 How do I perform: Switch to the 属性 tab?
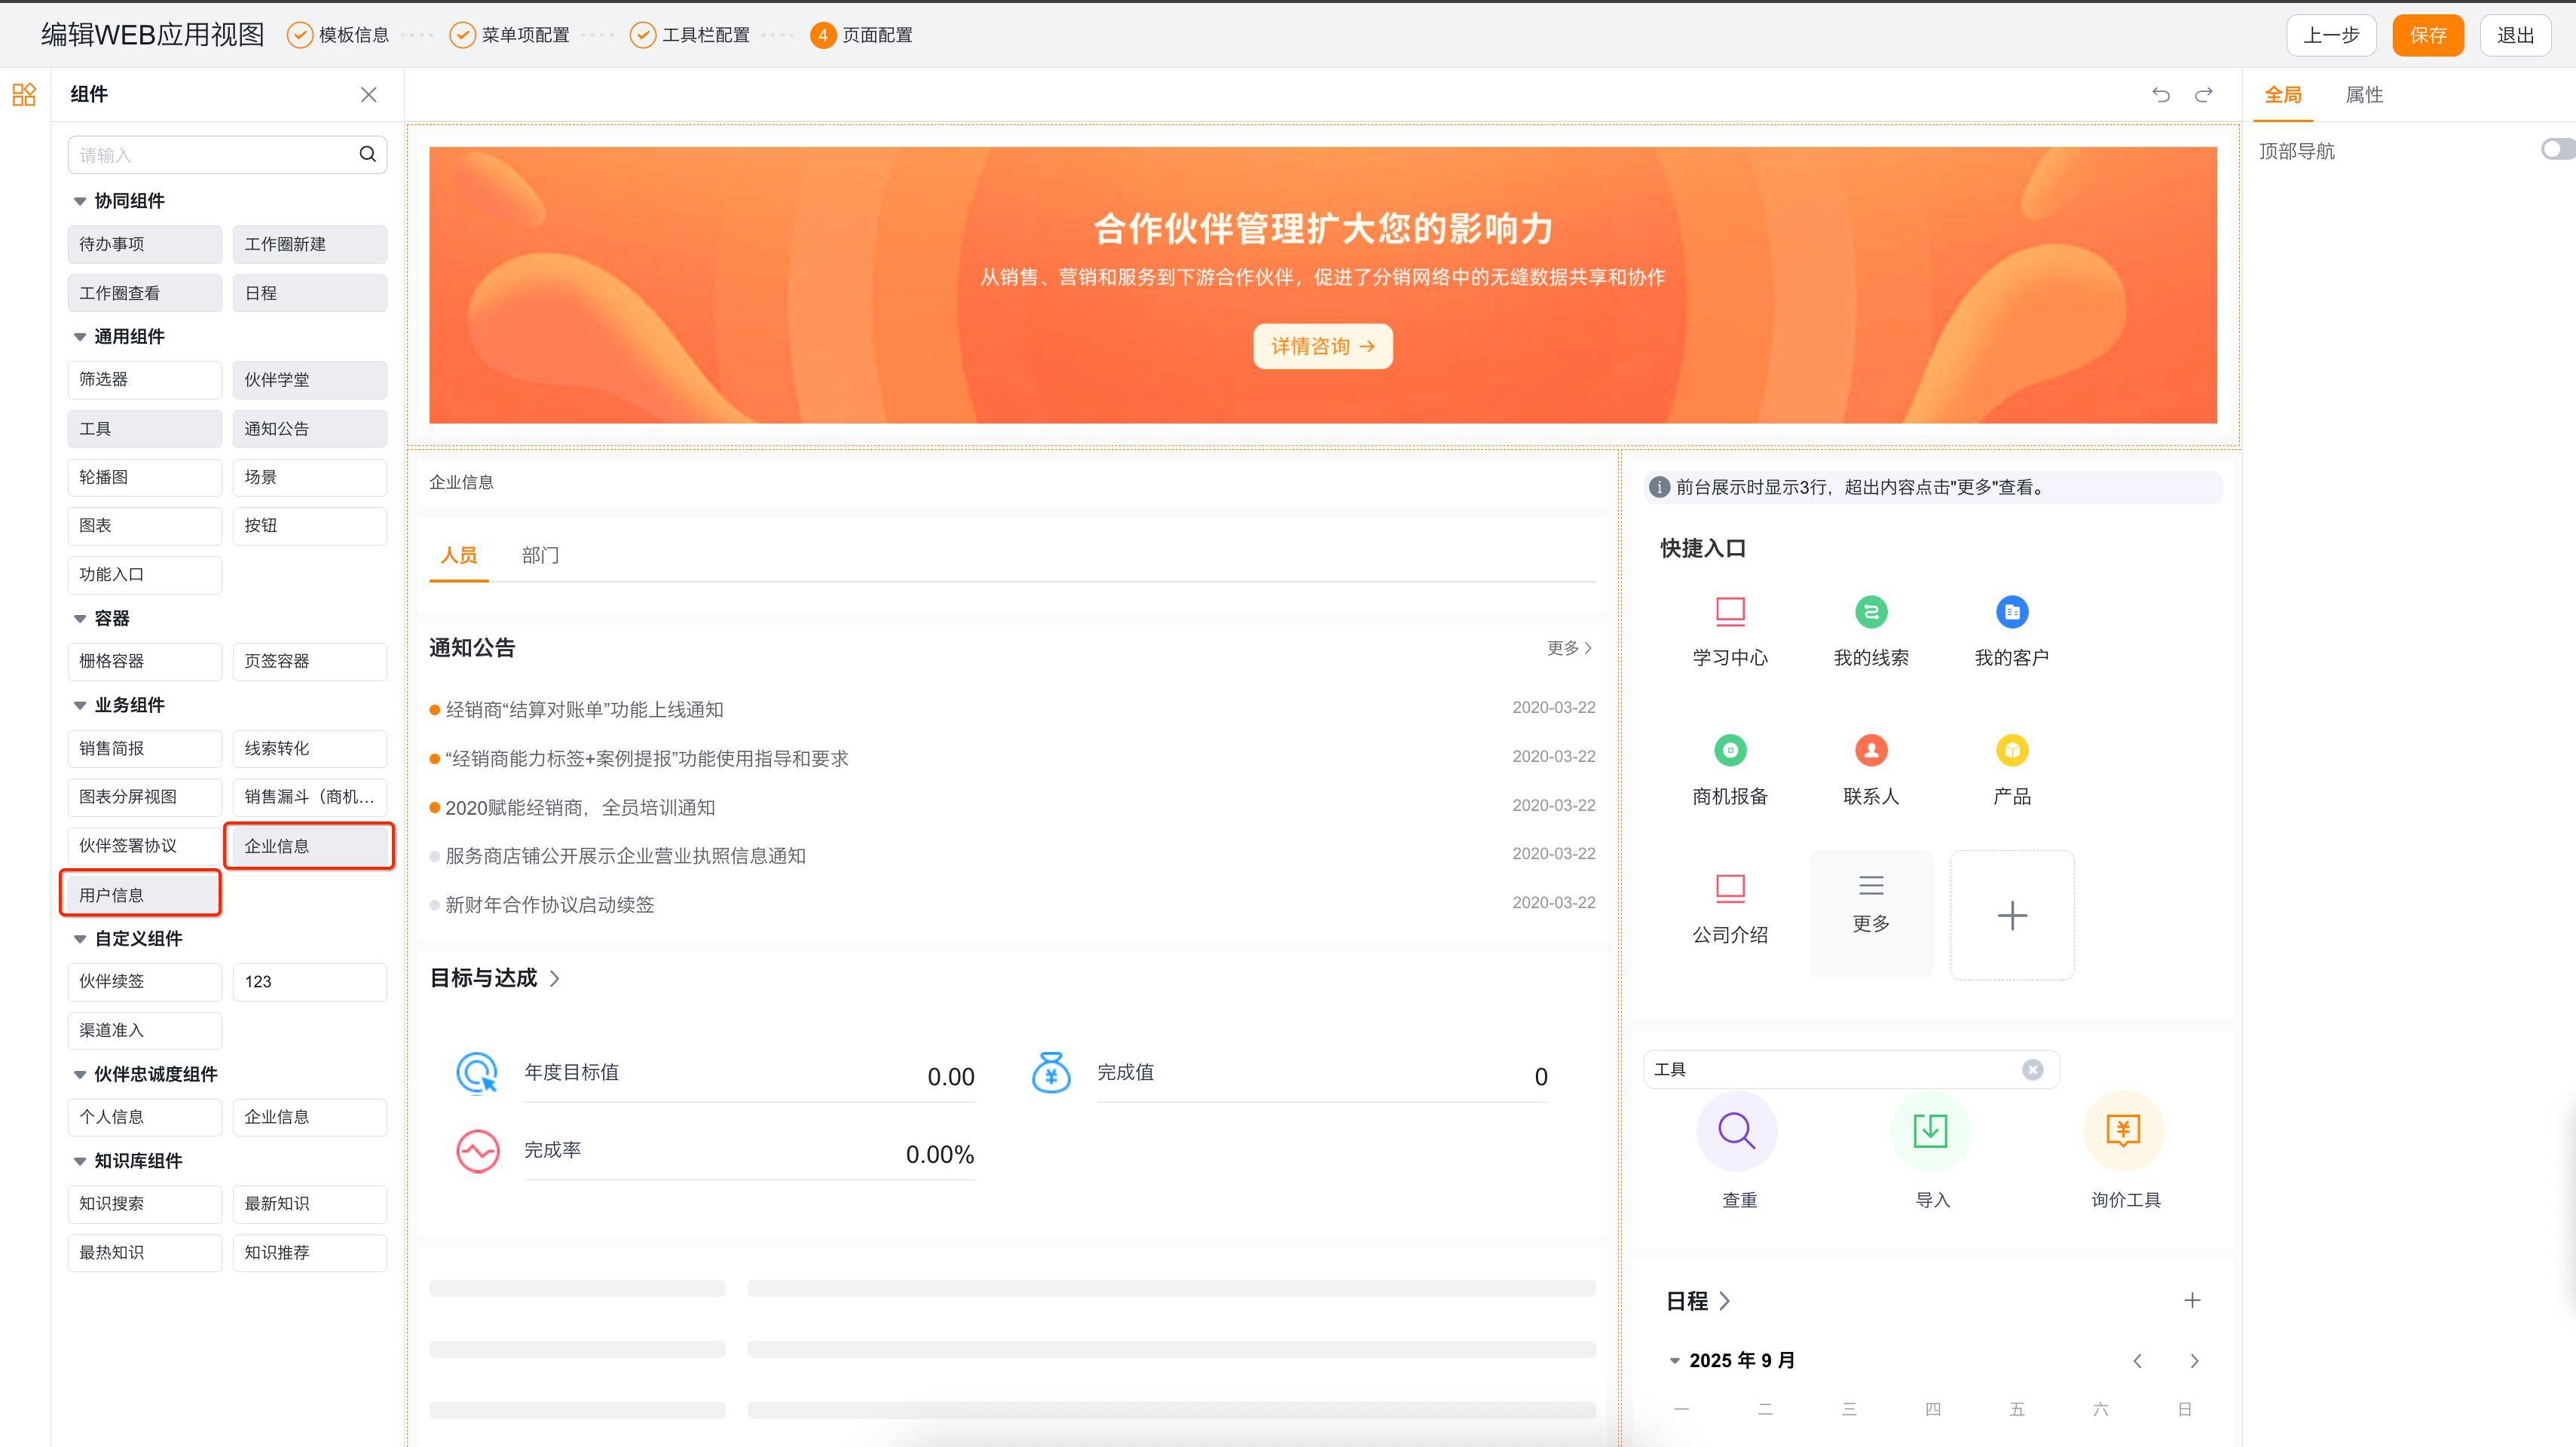coord(2364,95)
